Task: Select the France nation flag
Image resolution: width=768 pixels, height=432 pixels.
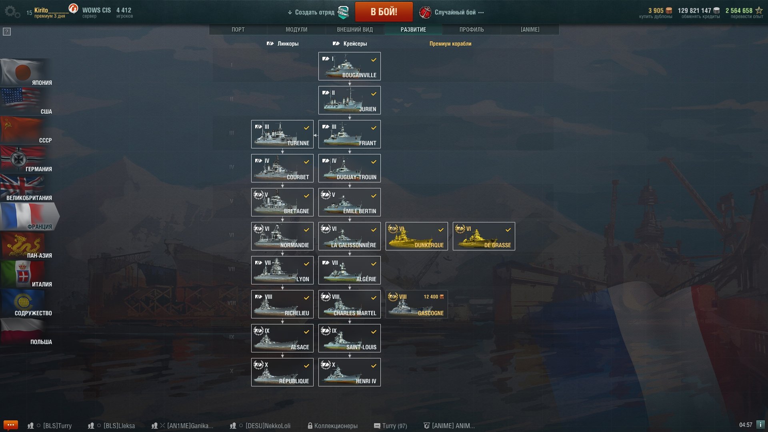Action: [x=29, y=217]
